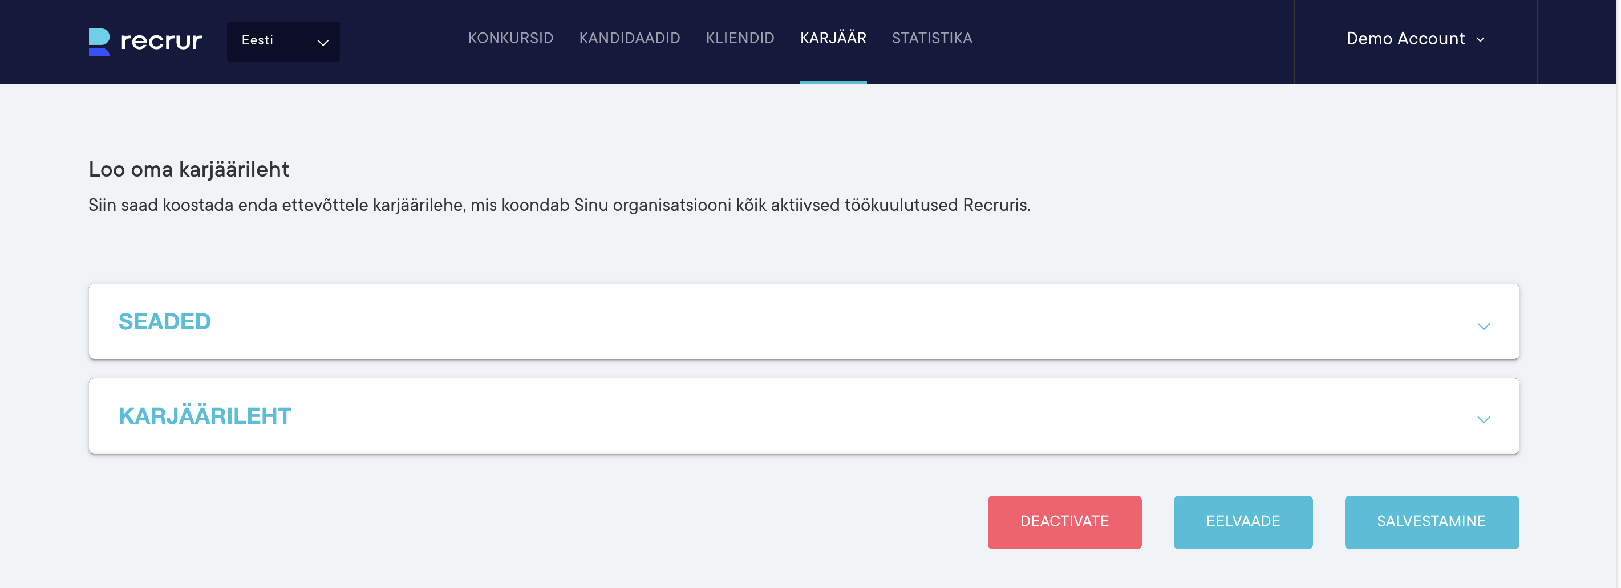Image resolution: width=1621 pixels, height=588 pixels.
Task: Click the "Loo oma karjäärileht" heading
Action: click(189, 169)
